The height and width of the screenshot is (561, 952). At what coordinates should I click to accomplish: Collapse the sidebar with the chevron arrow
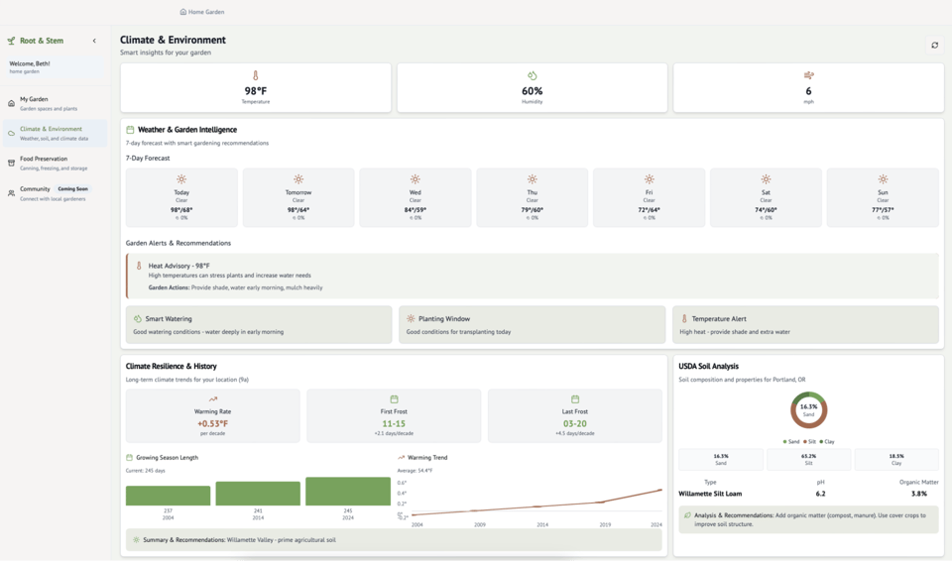[94, 41]
